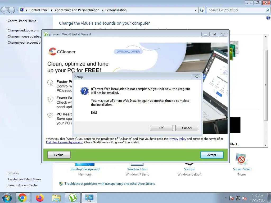This screenshot has width=271, height=203.
Task: Cancel the Setup exit prompt
Action: [x=187, y=128]
